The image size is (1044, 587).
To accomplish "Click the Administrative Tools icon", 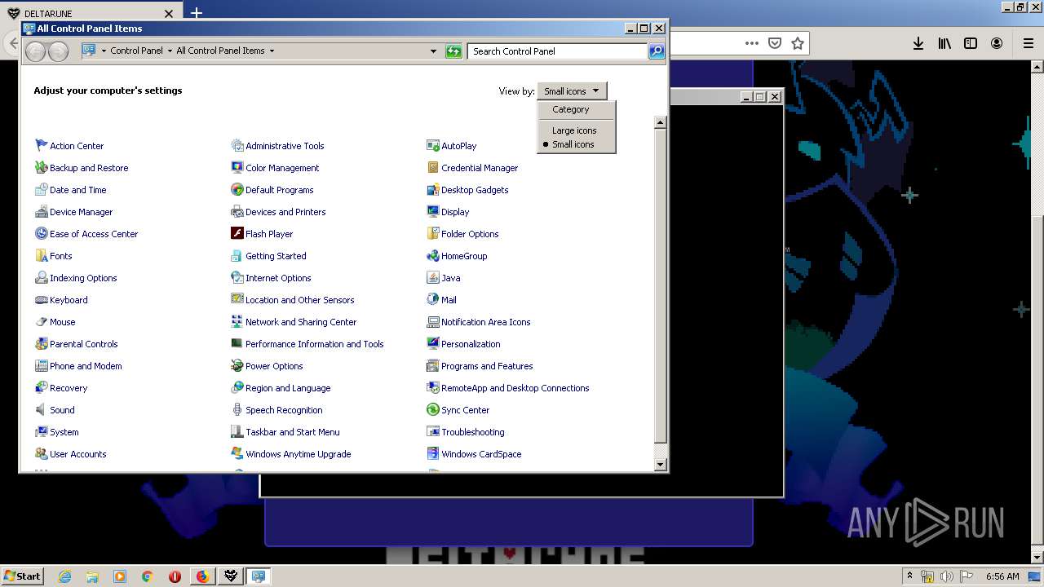I will click(237, 145).
